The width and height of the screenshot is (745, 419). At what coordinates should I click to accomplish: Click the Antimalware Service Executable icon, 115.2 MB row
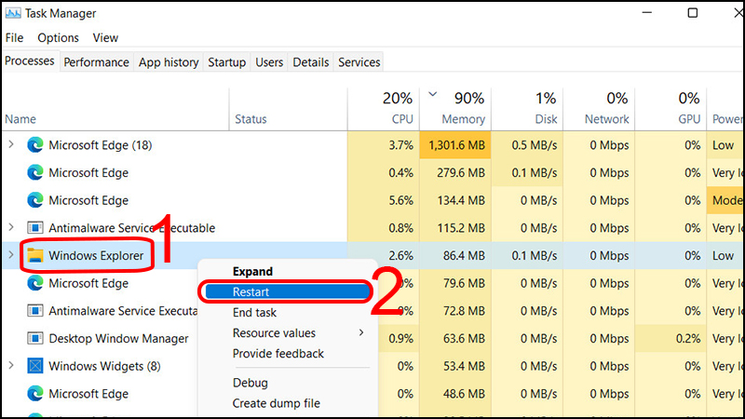click(35, 227)
